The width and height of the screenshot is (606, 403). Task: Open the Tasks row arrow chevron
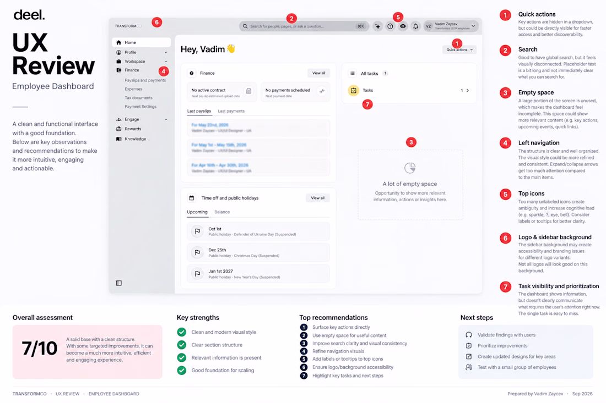pyautogui.click(x=468, y=91)
